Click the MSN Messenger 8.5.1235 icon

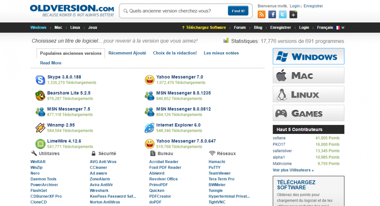(x=149, y=96)
